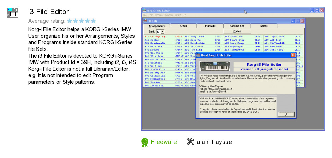This screenshot has height=158, width=332.
Task: Open the Edit menu
Action: tap(150, 15)
